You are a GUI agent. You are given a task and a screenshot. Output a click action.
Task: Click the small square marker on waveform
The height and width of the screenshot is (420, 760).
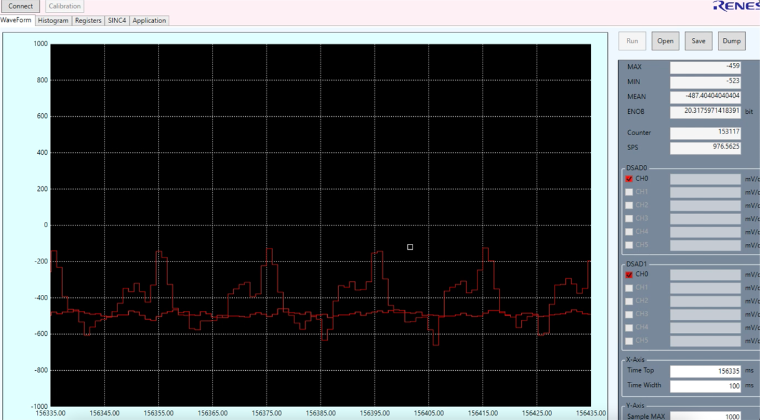(x=410, y=247)
